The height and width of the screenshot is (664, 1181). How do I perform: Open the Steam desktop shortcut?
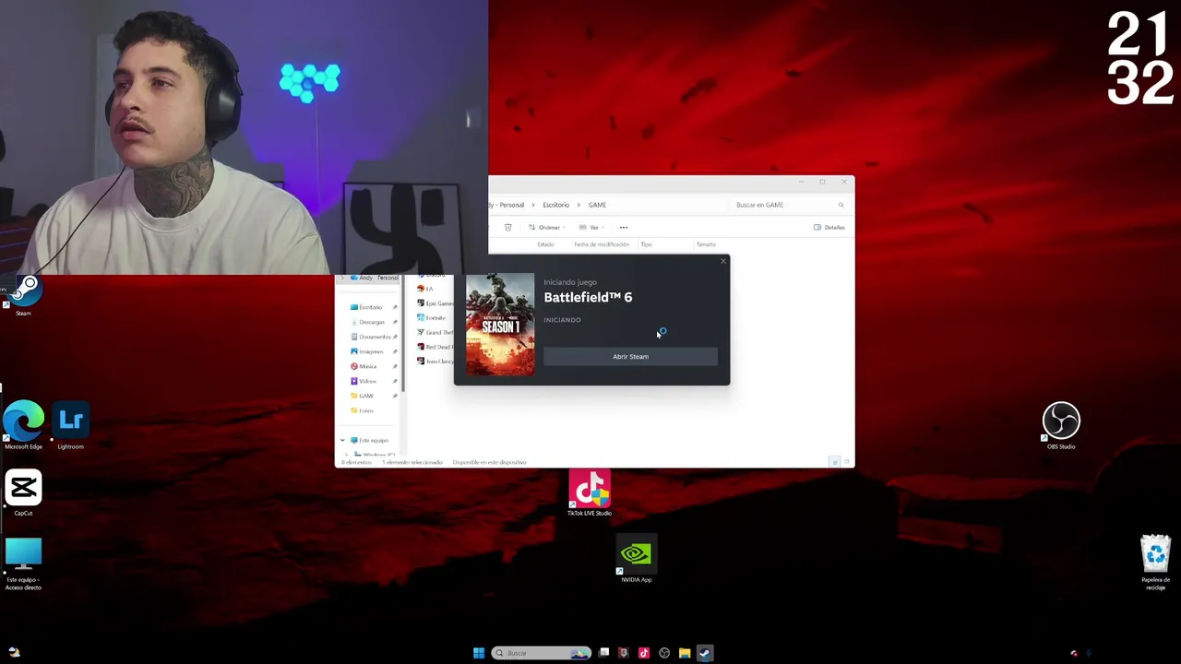(x=23, y=293)
